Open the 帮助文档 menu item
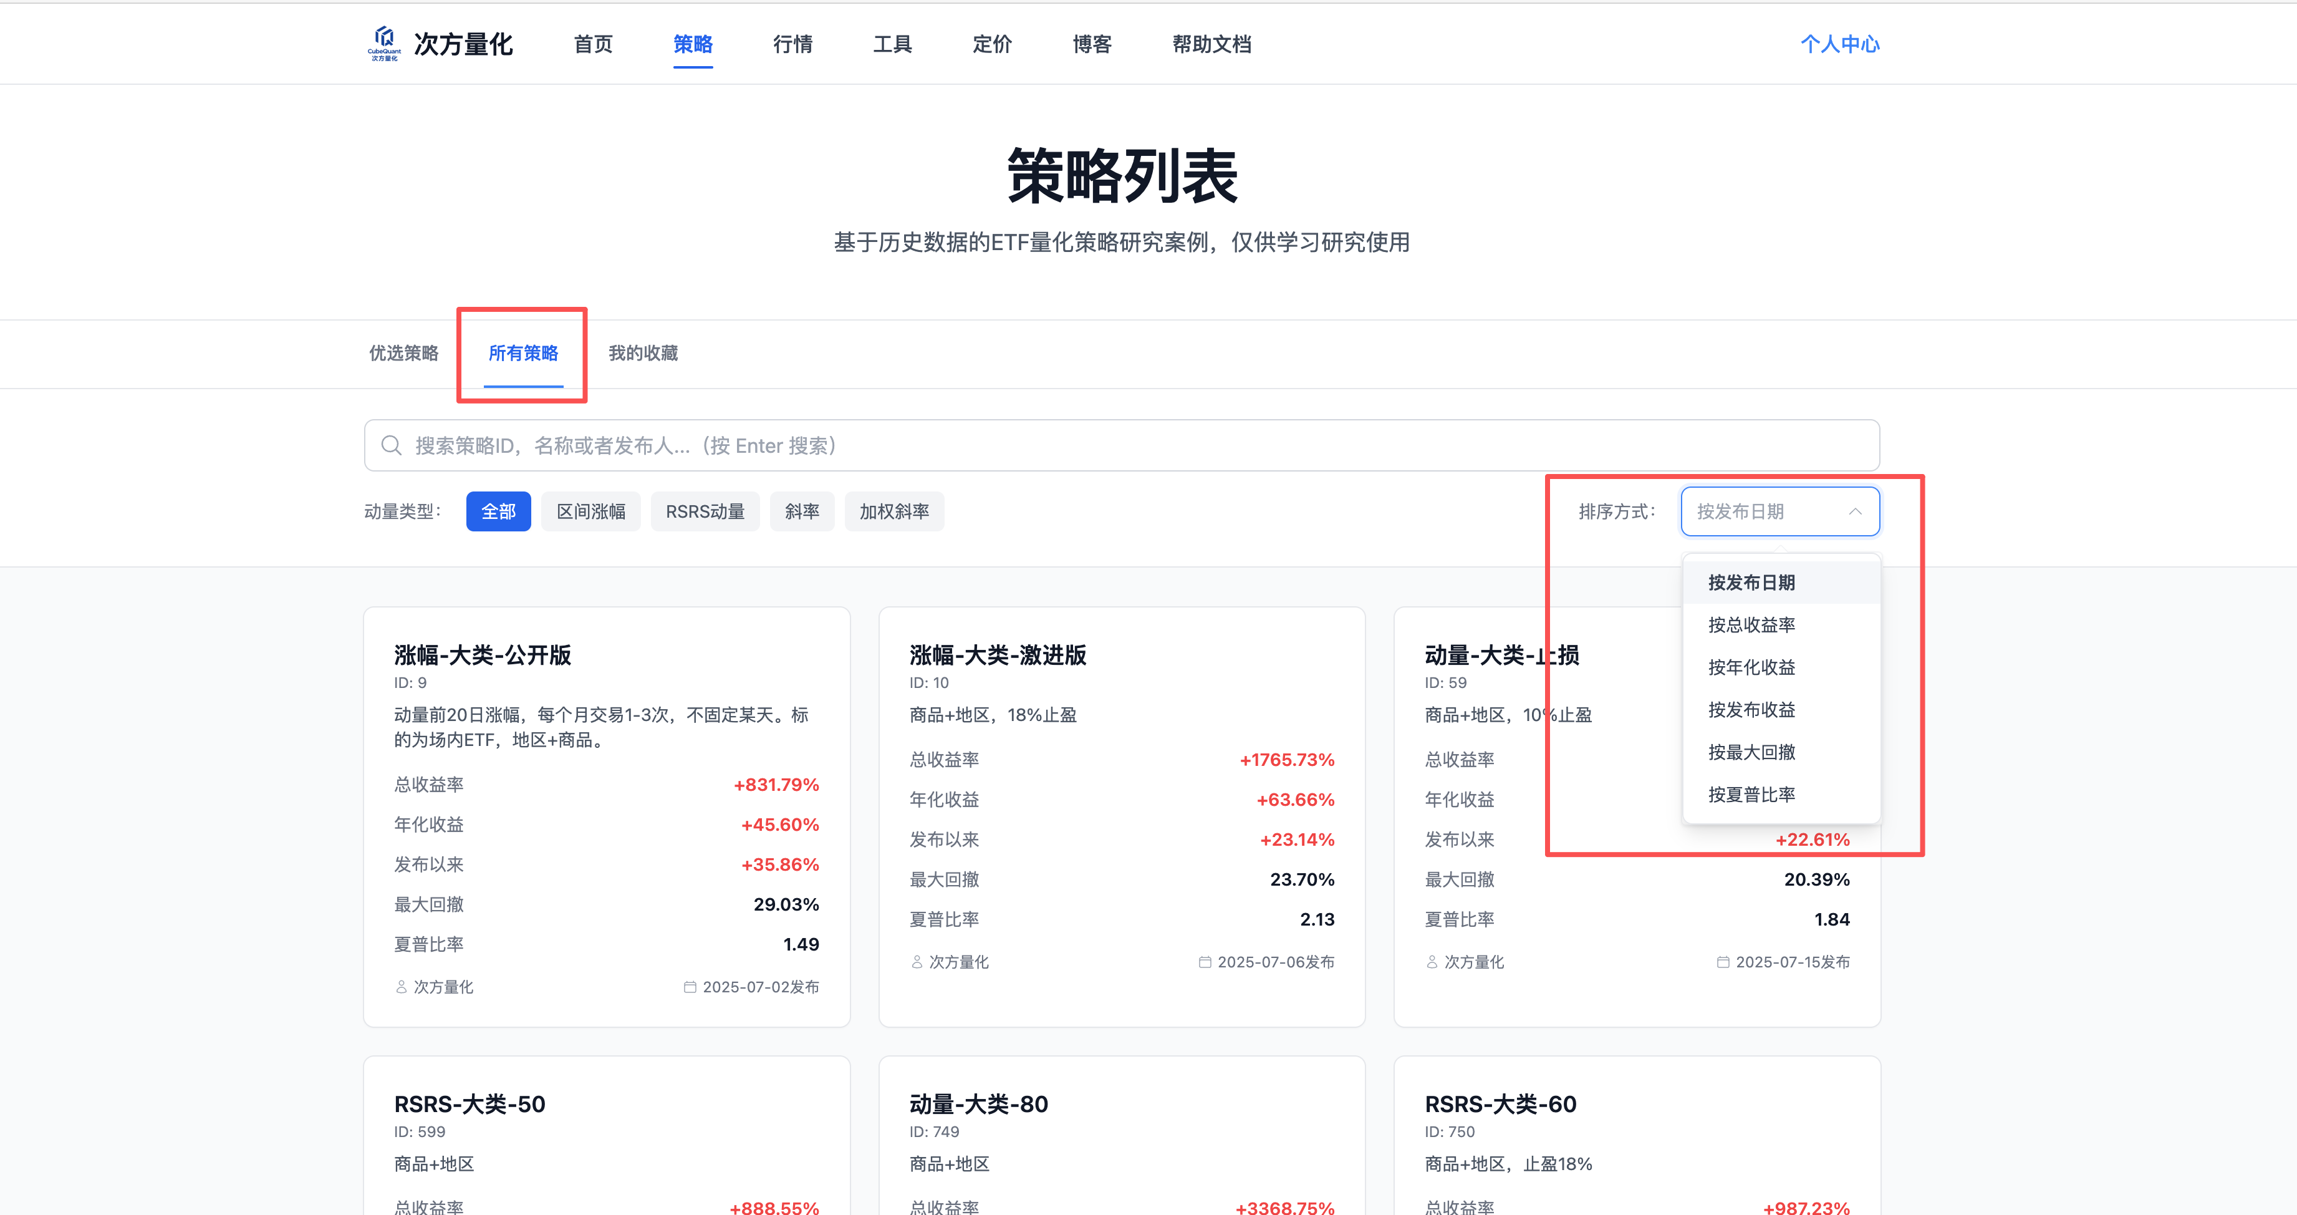2297x1215 pixels. pos(1211,44)
